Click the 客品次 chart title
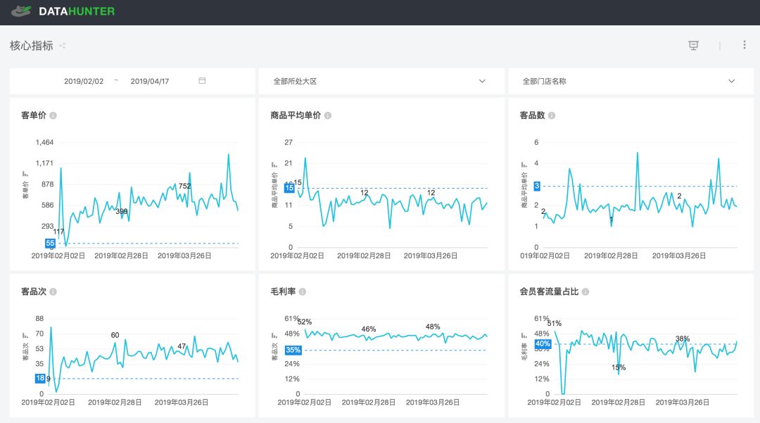Screen dimensions: 760x423 tap(34, 291)
